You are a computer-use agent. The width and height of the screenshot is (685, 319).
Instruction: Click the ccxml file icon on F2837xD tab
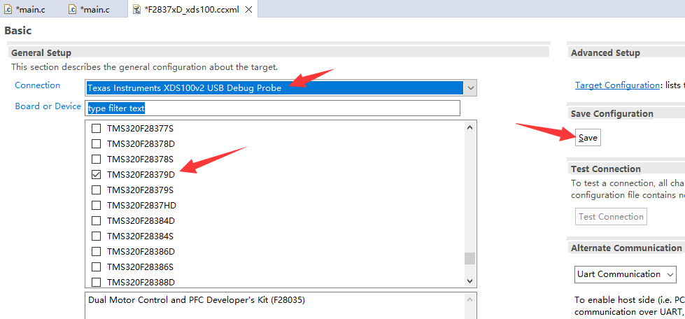(x=136, y=9)
